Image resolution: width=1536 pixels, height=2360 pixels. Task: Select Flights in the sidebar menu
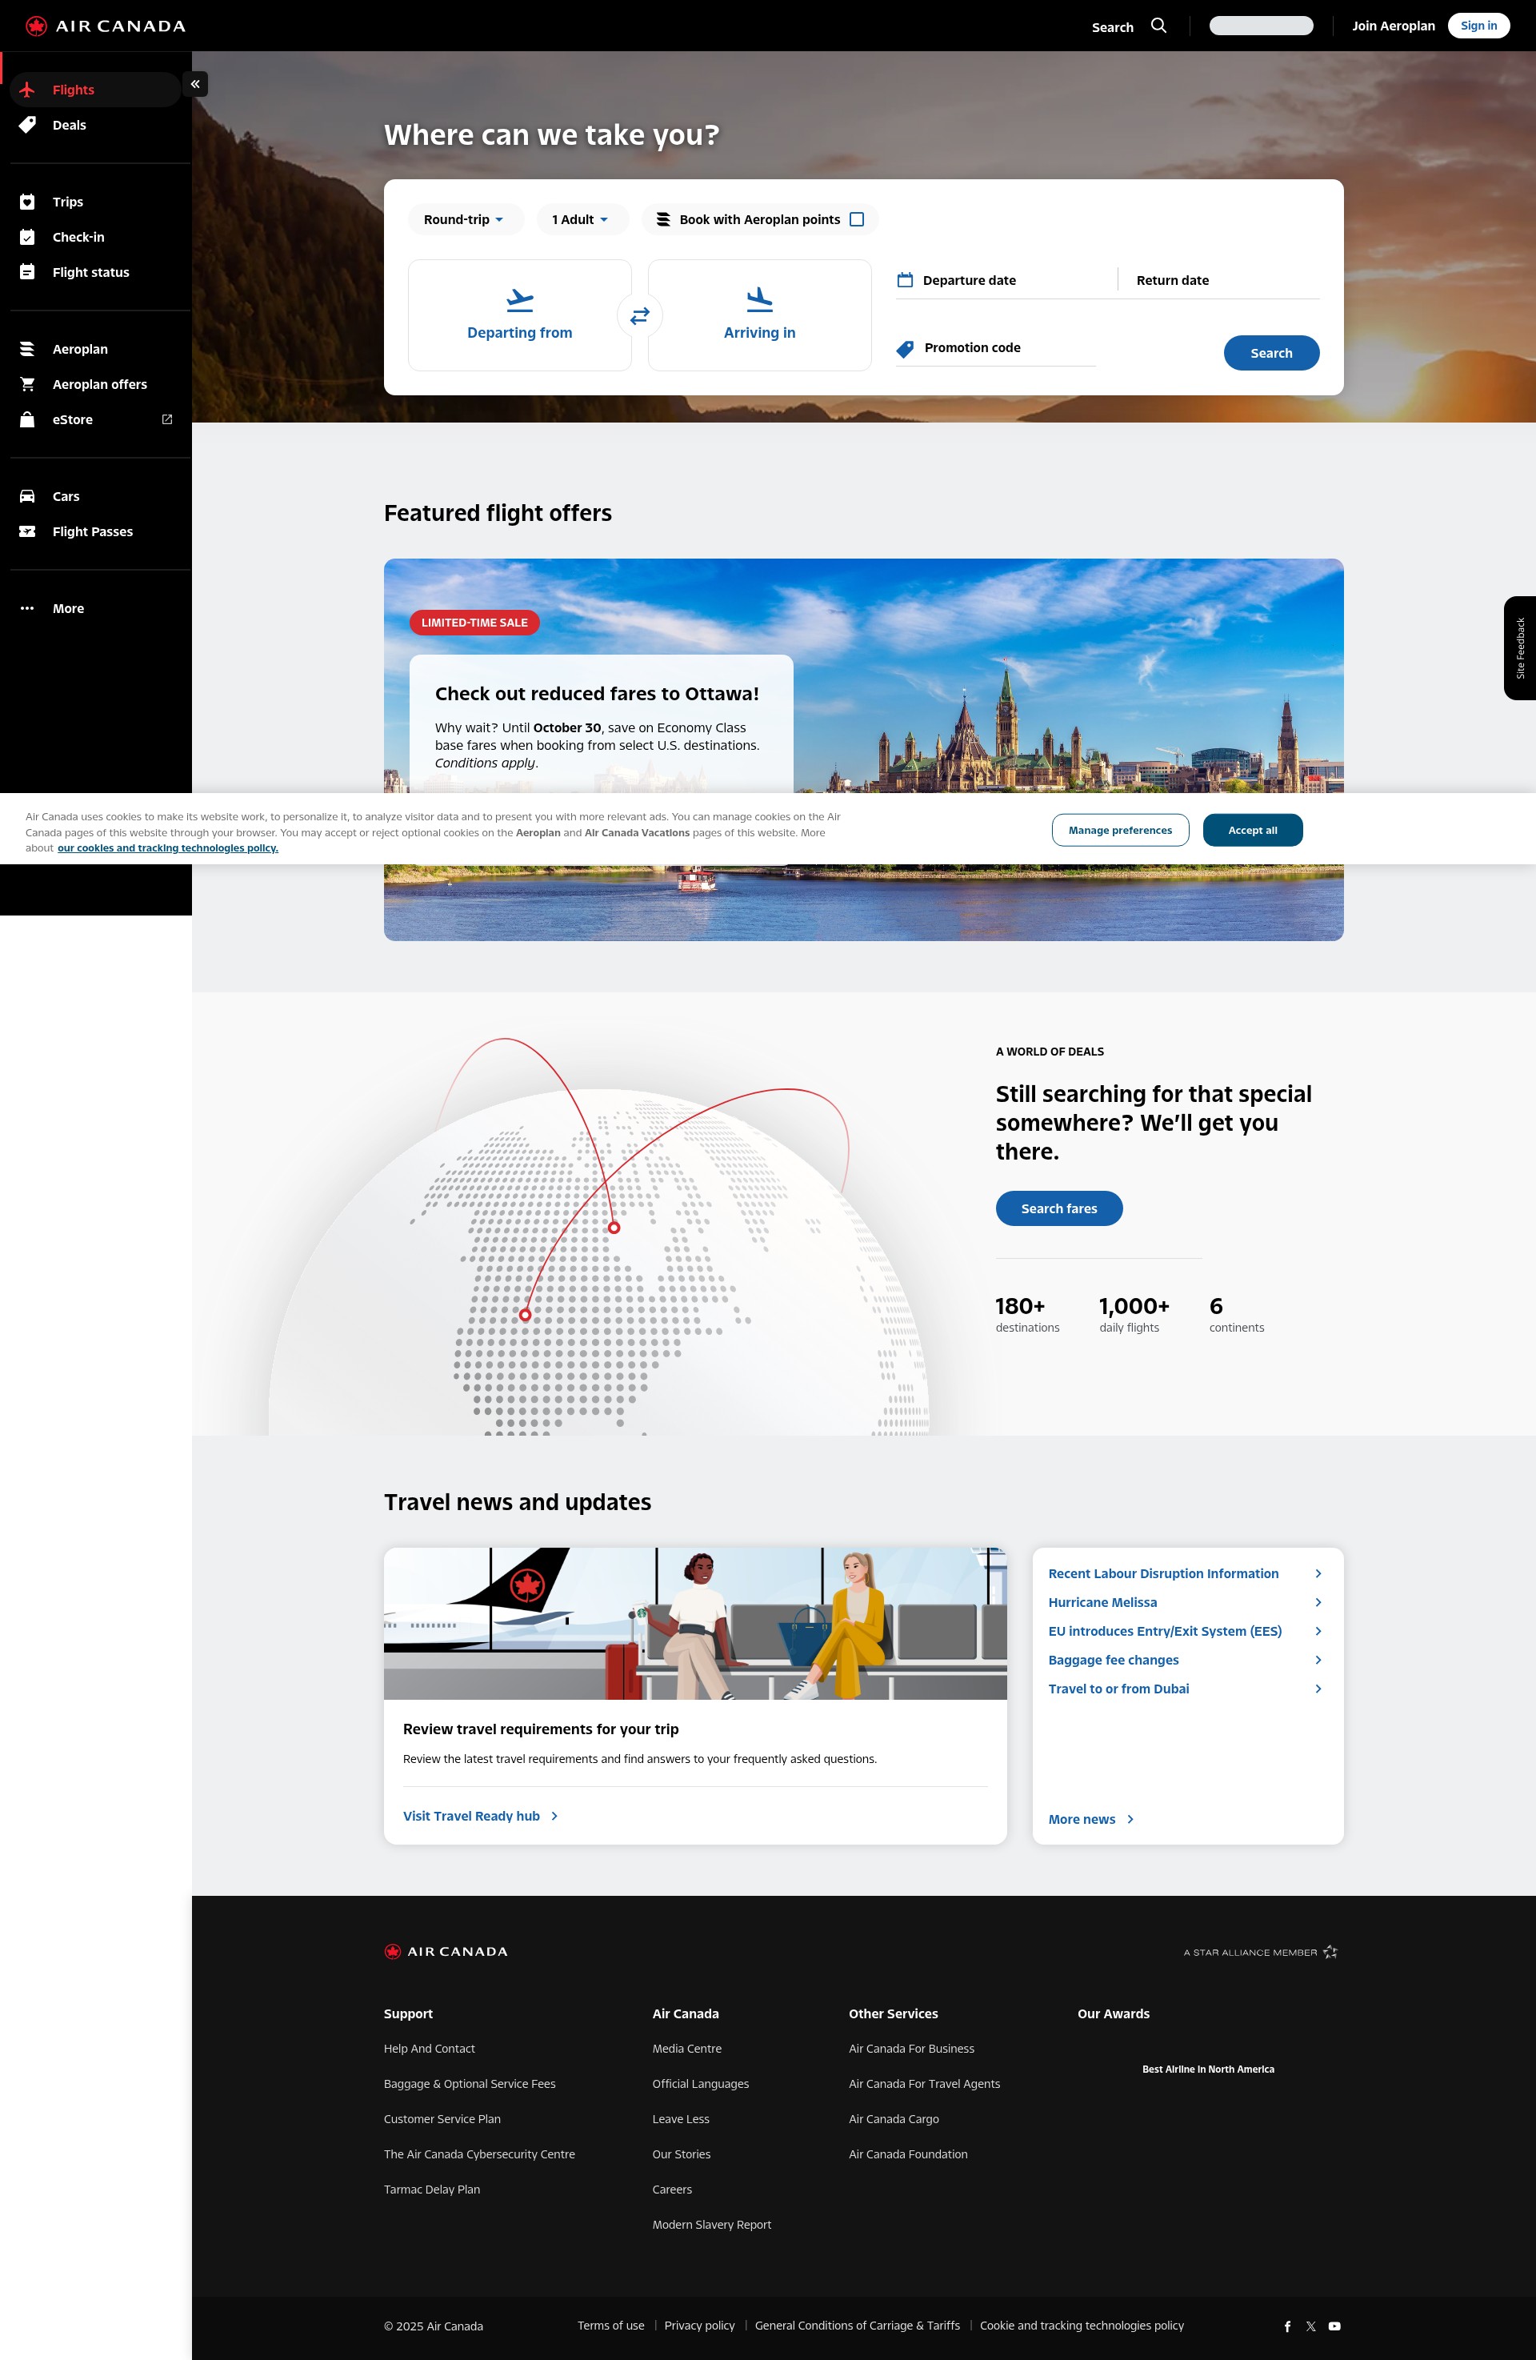[95, 90]
